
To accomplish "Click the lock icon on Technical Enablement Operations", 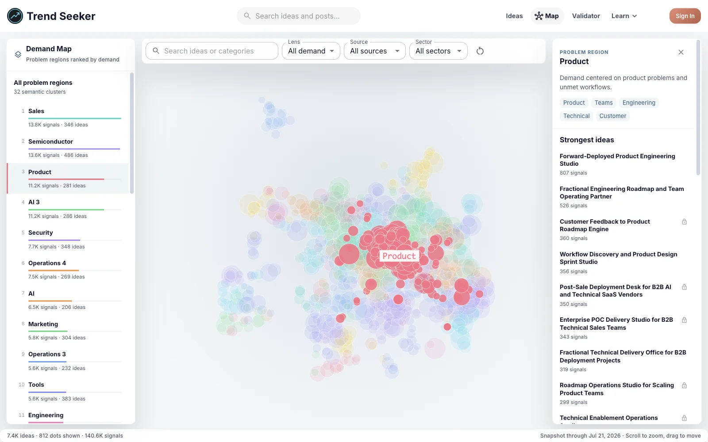I will tap(684, 418).
